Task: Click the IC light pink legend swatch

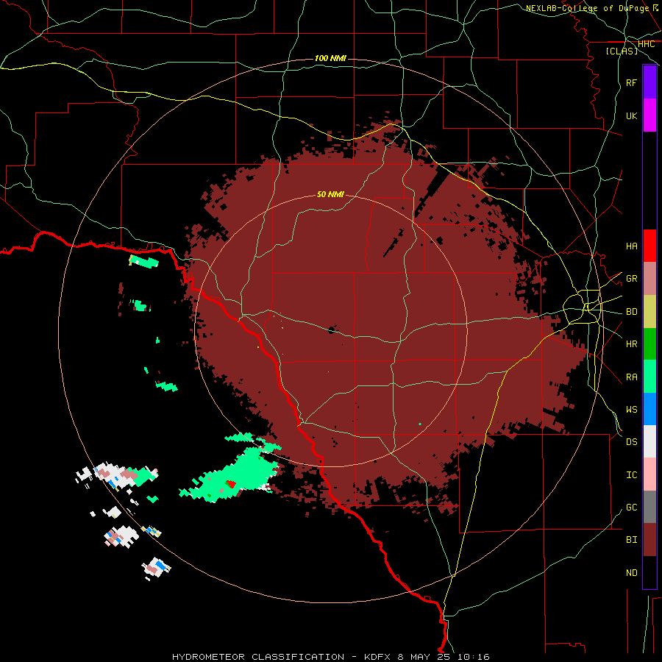Action: point(649,474)
